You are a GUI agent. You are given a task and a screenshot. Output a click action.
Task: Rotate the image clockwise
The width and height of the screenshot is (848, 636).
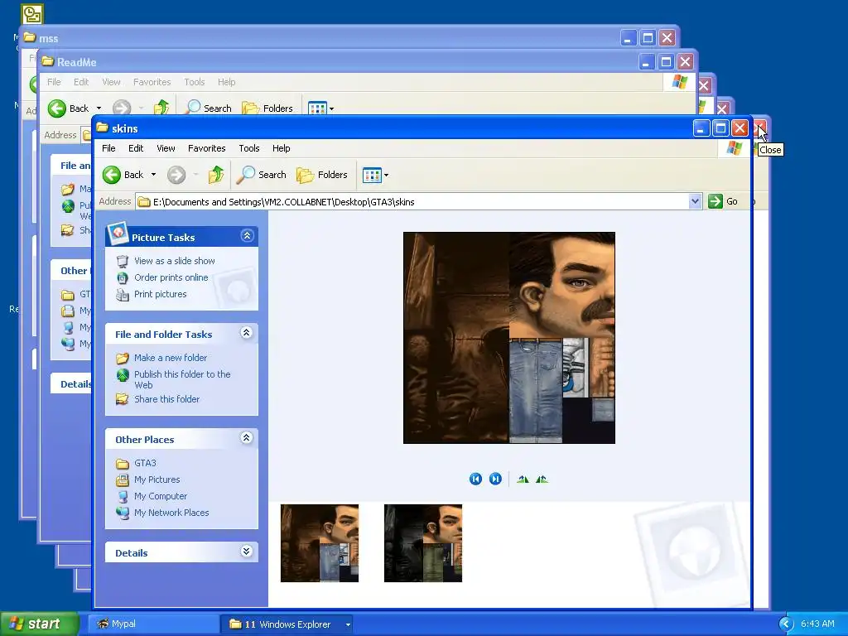coord(523,479)
